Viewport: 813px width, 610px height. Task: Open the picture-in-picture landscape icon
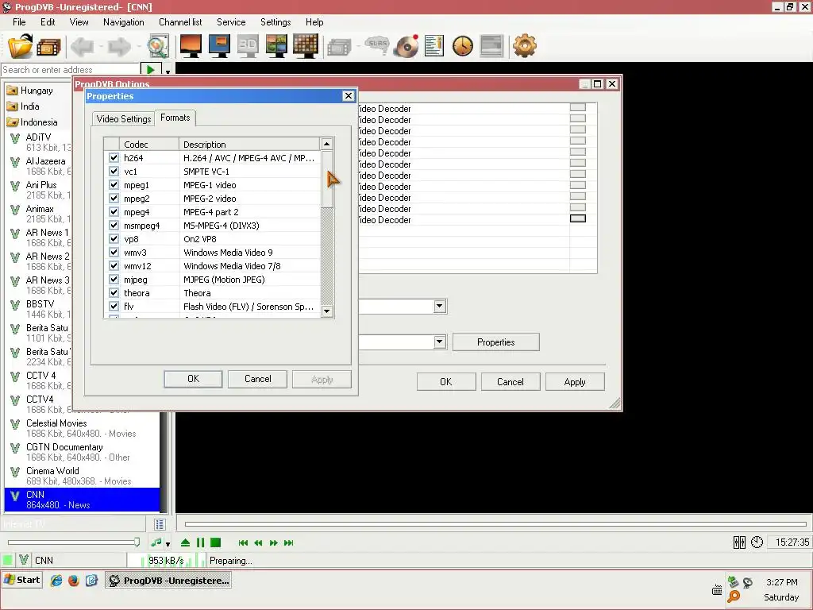click(276, 45)
